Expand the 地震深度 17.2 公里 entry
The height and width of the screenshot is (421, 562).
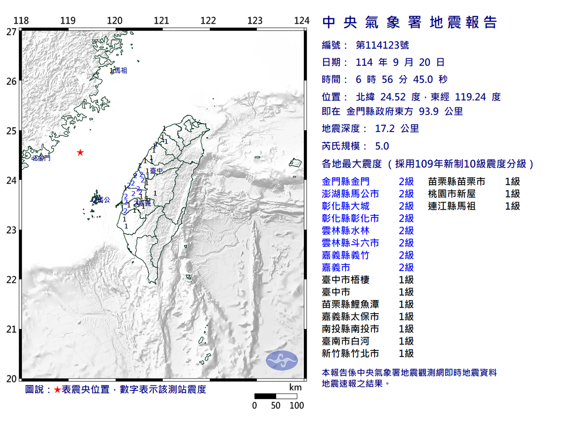pos(371,128)
